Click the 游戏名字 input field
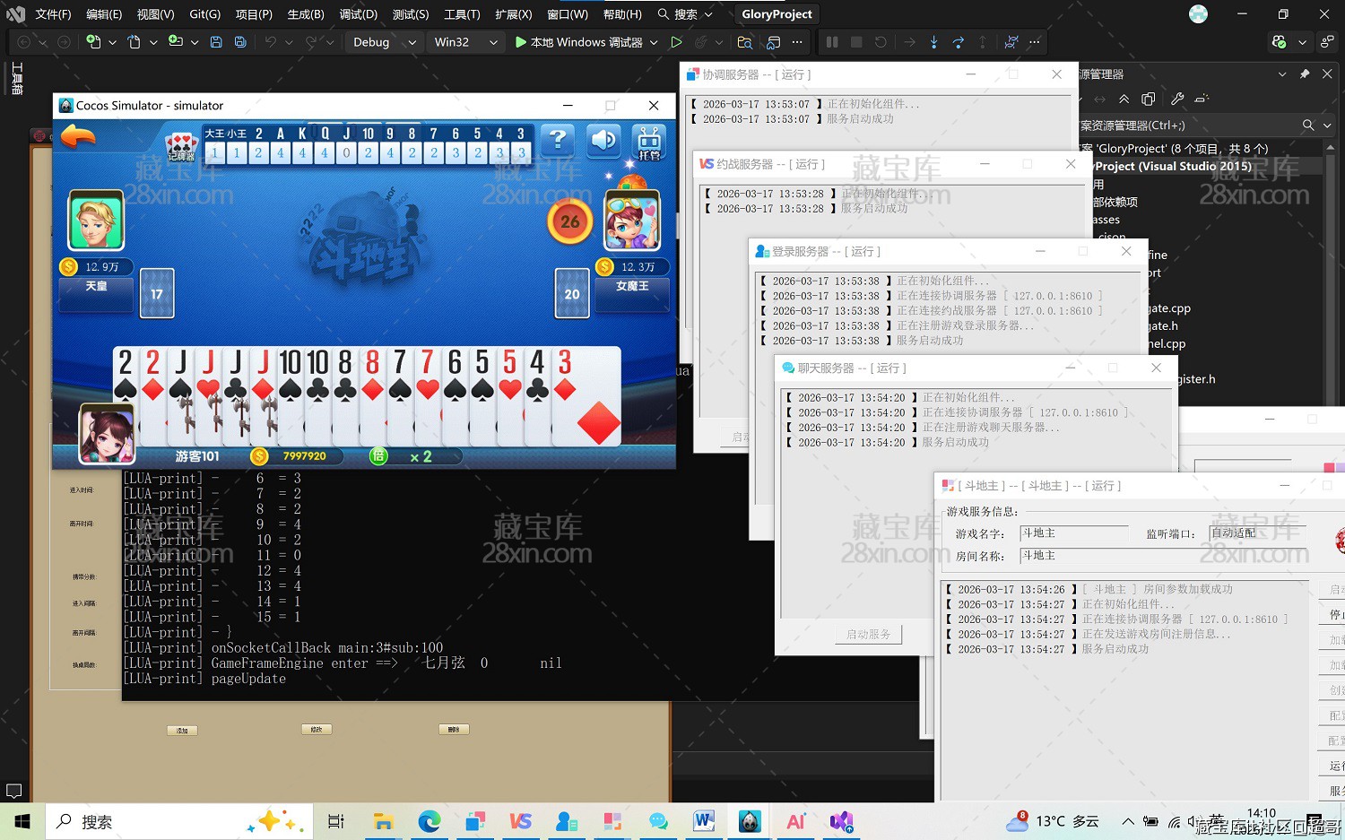 click(x=1073, y=533)
